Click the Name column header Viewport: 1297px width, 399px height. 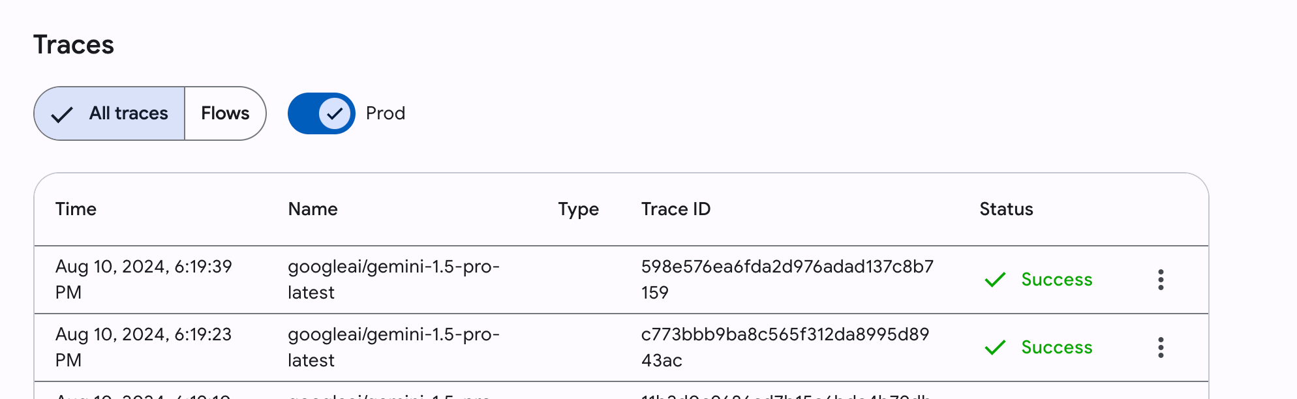coord(313,209)
